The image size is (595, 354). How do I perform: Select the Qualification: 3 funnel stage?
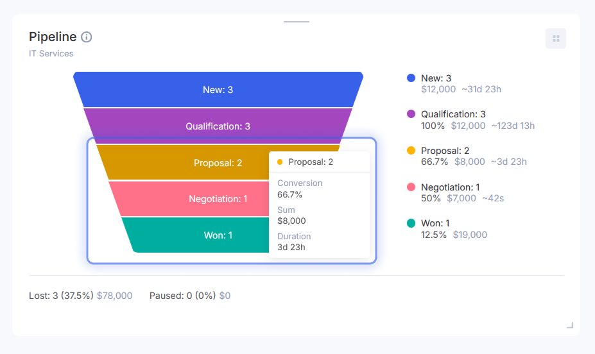tap(218, 126)
